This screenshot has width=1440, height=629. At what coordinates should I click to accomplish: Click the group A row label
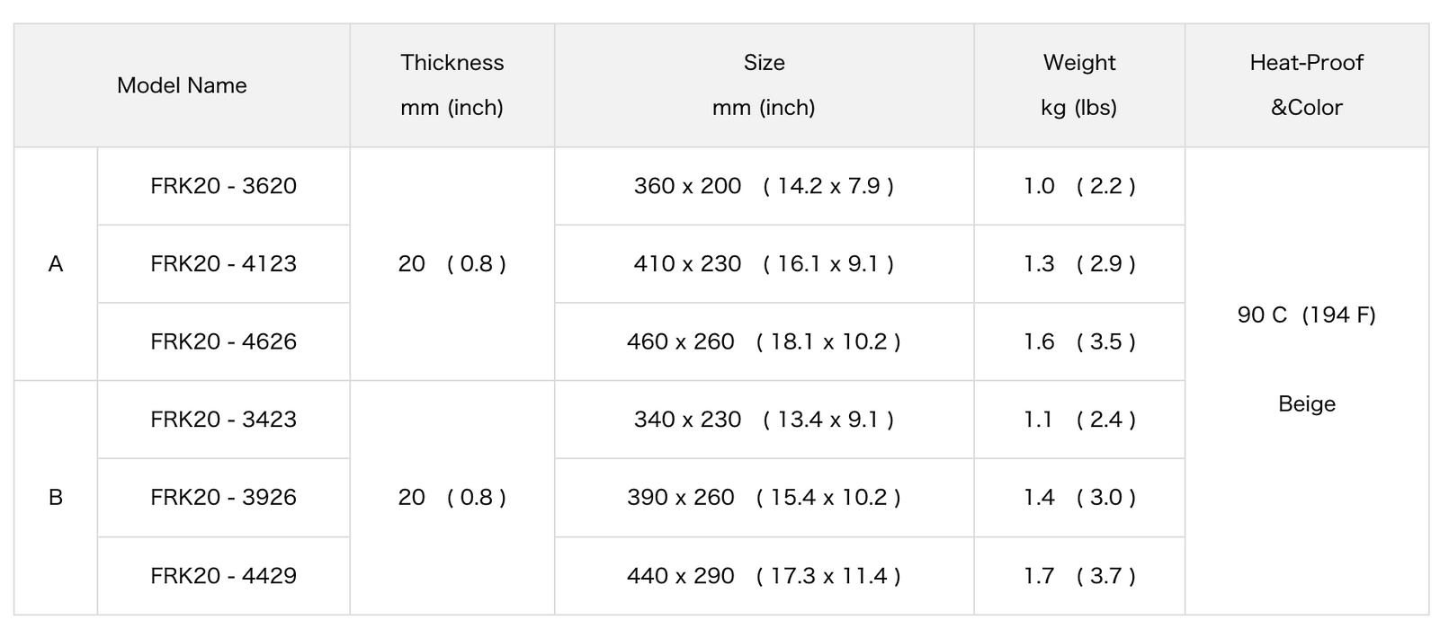56,263
